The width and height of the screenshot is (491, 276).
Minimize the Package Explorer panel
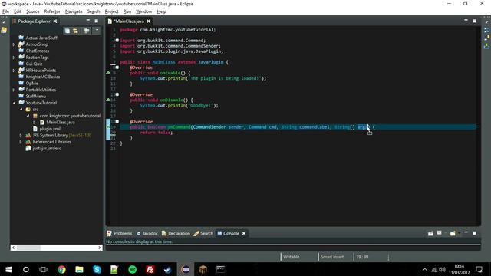[88, 21]
